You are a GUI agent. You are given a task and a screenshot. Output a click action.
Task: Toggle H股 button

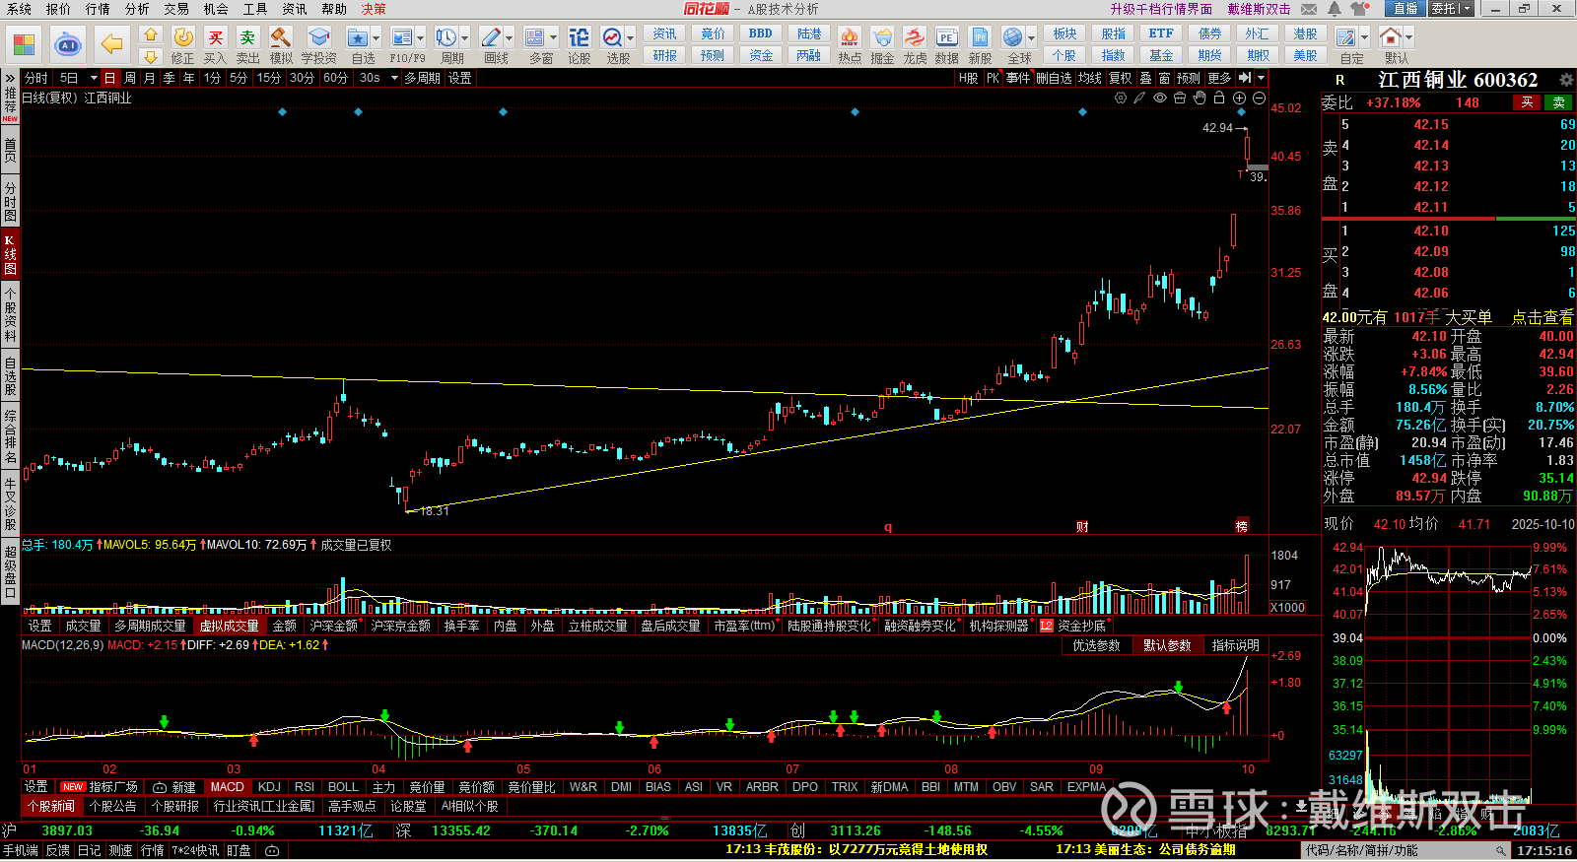969,78
